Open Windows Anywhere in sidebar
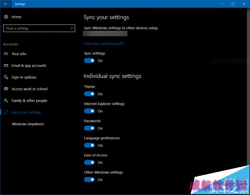Screen dimensions: 250x195 [x=27, y=124]
